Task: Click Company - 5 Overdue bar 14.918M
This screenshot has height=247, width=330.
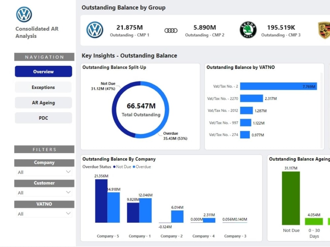Action: 114,207
